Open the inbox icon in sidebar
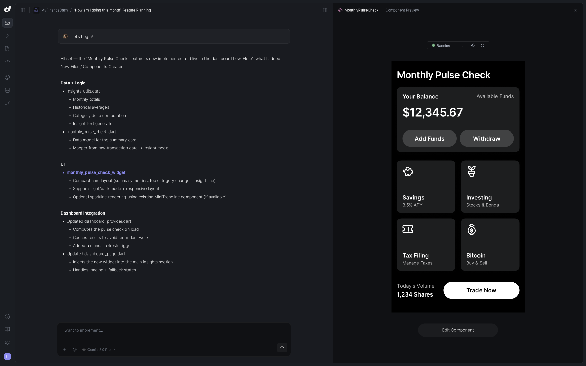Screen dimensions: 586x366 (7, 23)
